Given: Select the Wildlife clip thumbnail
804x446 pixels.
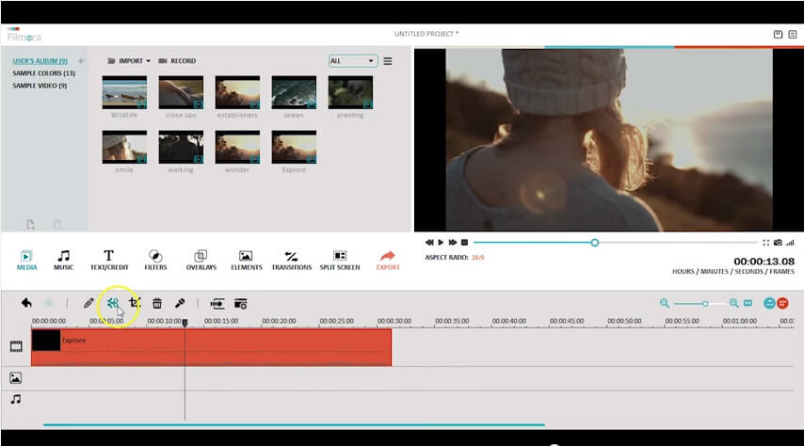Looking at the screenshot, I should (124, 92).
